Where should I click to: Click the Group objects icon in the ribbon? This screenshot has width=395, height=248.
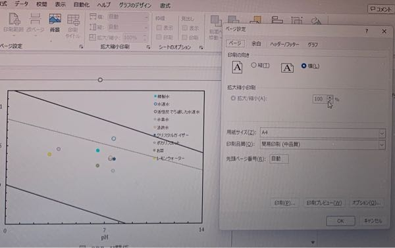click(x=296, y=20)
